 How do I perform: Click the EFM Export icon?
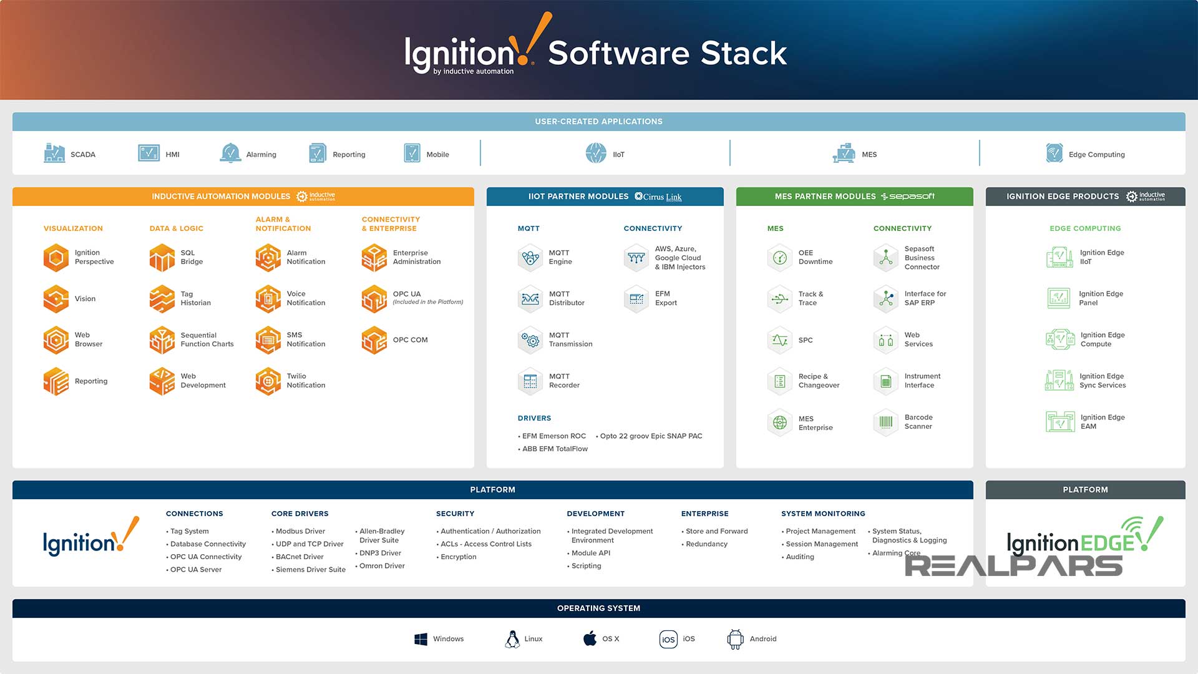(636, 299)
